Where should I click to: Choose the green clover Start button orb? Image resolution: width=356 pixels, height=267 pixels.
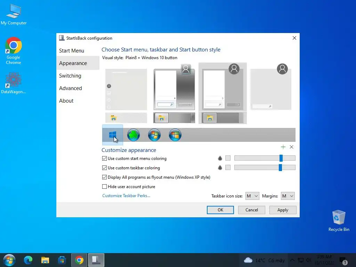tap(133, 135)
